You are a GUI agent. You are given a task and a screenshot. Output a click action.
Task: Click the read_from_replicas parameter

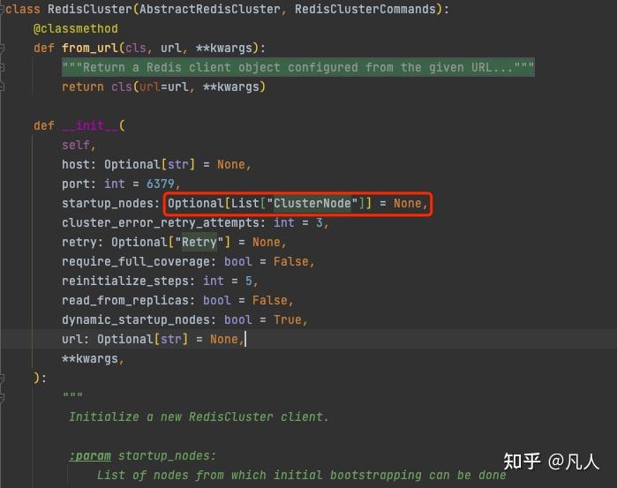(x=124, y=300)
